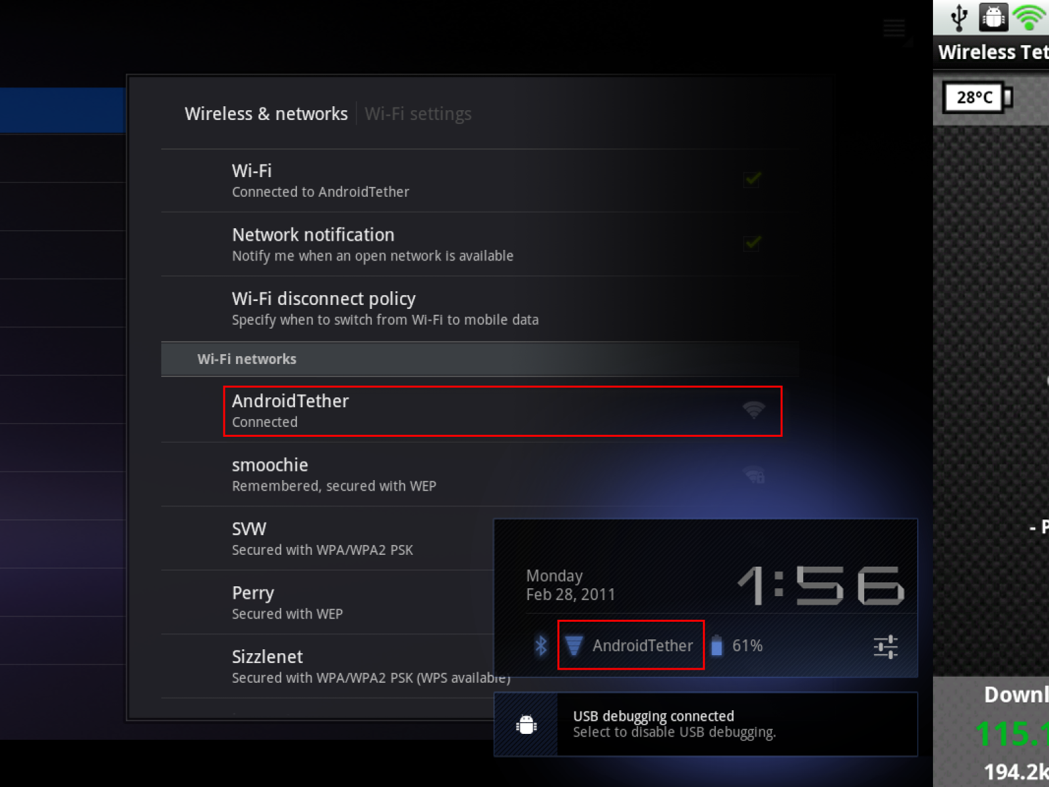The height and width of the screenshot is (787, 1049).
Task: Choose the Perry WEP network
Action: (327, 603)
